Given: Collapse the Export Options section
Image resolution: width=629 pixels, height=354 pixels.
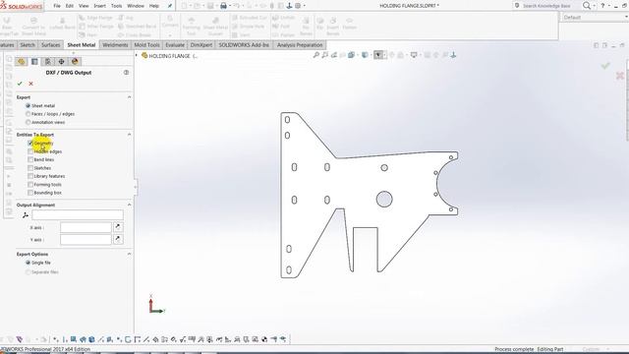Looking at the screenshot, I should point(129,254).
